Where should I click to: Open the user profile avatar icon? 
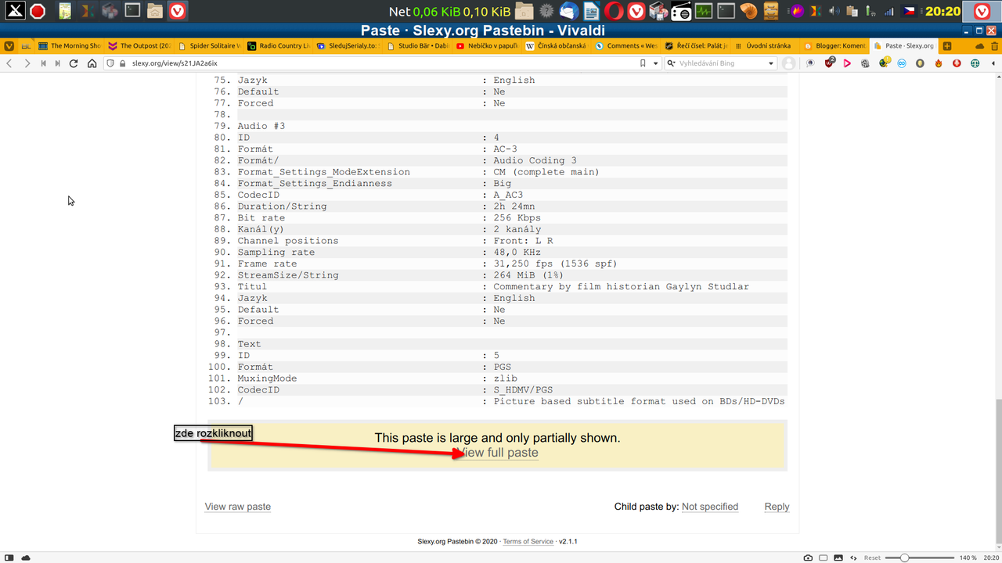click(x=789, y=63)
